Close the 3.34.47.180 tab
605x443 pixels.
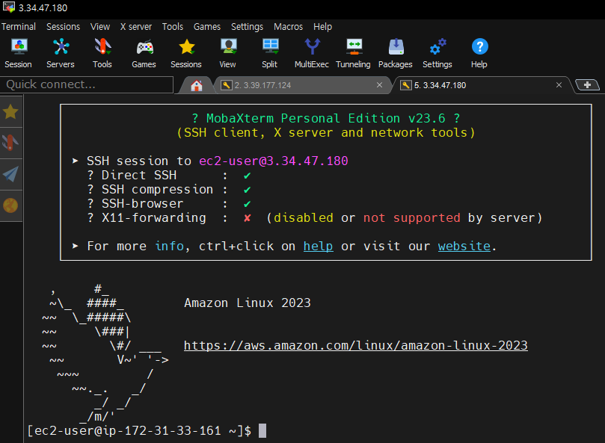click(559, 85)
